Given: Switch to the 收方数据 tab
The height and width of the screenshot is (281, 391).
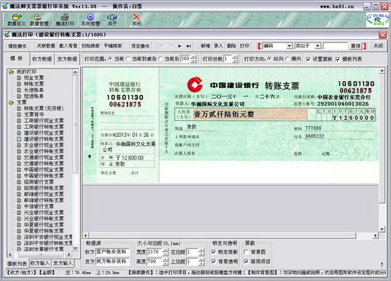Looking at the screenshot, I should pos(42,59).
